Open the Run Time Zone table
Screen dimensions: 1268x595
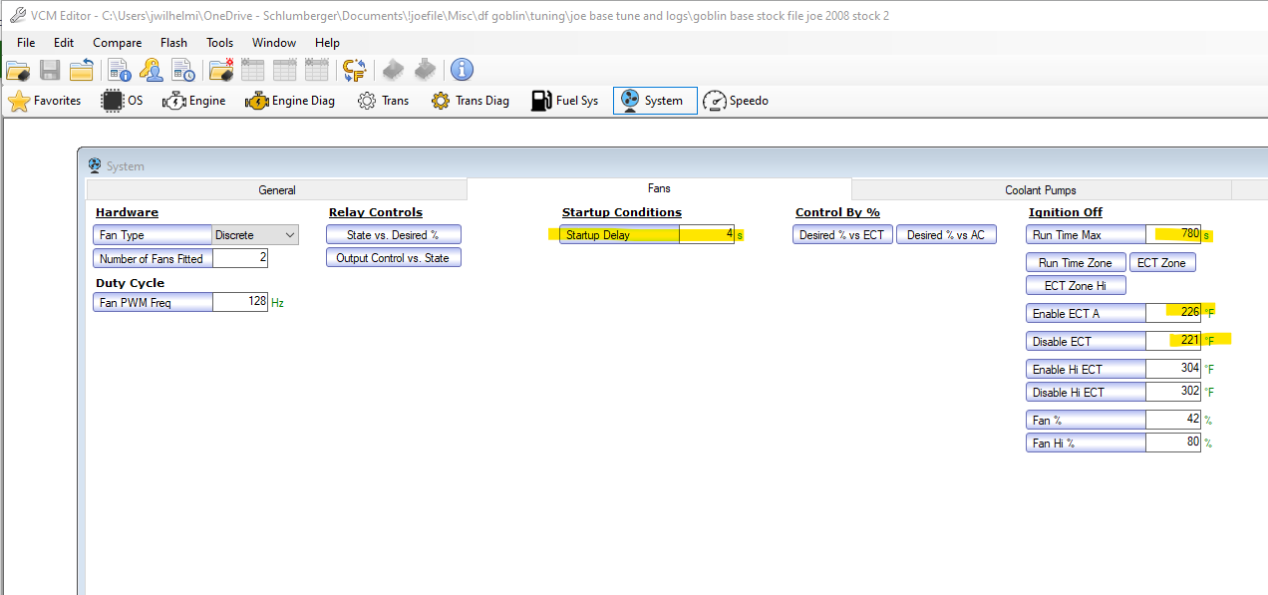click(1076, 263)
